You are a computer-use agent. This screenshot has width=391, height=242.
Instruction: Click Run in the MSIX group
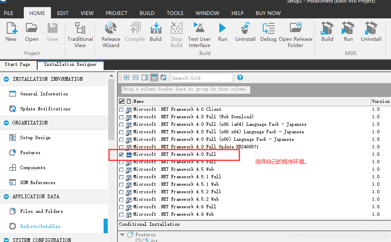click(348, 32)
